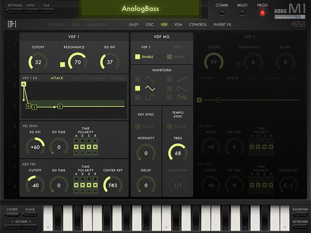
Task: Open the program browser list icon
Action: (12, 24)
